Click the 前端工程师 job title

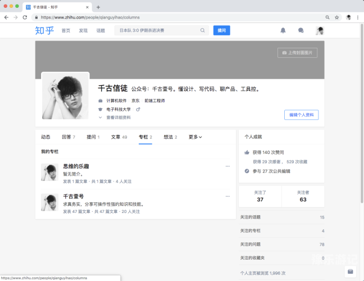(154, 101)
